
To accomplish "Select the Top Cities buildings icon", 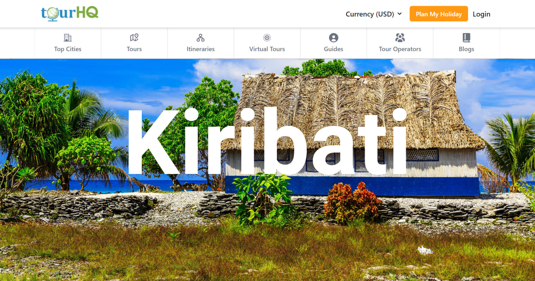I will tap(67, 37).
